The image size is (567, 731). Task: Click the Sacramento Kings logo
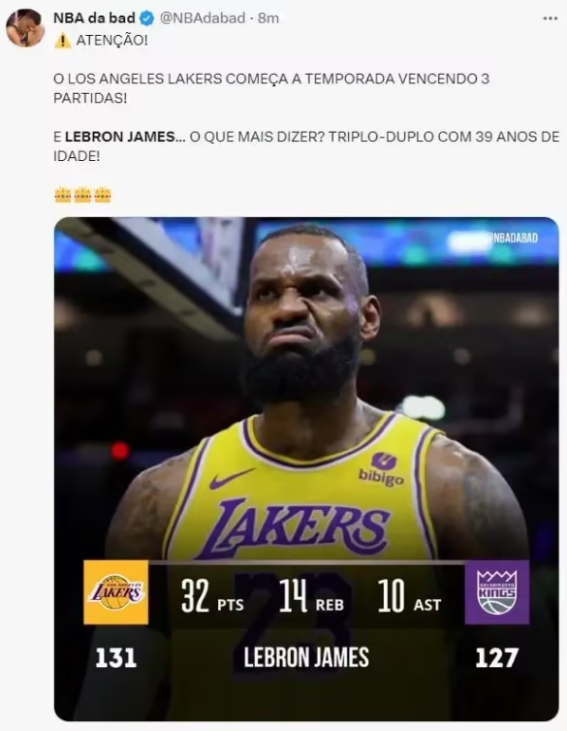click(x=497, y=592)
